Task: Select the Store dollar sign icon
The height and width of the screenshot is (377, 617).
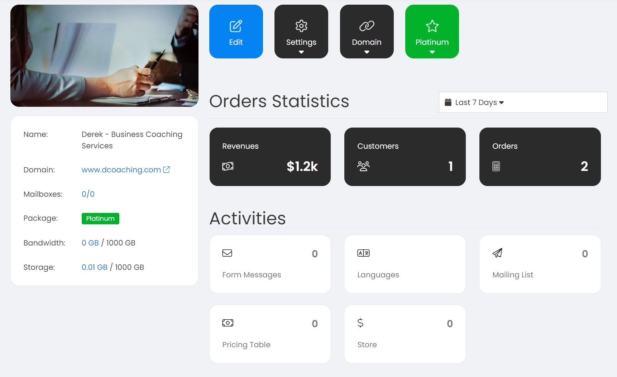Action: click(360, 323)
